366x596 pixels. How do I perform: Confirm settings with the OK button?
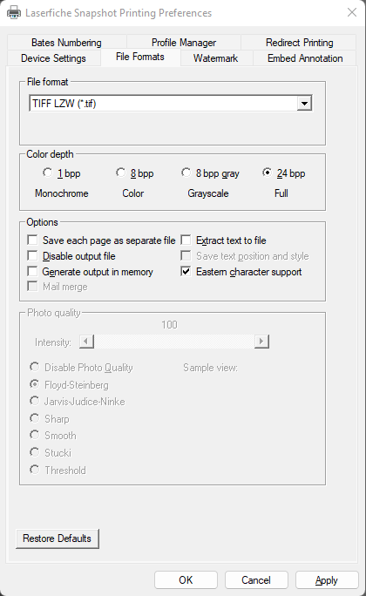pyautogui.click(x=186, y=580)
